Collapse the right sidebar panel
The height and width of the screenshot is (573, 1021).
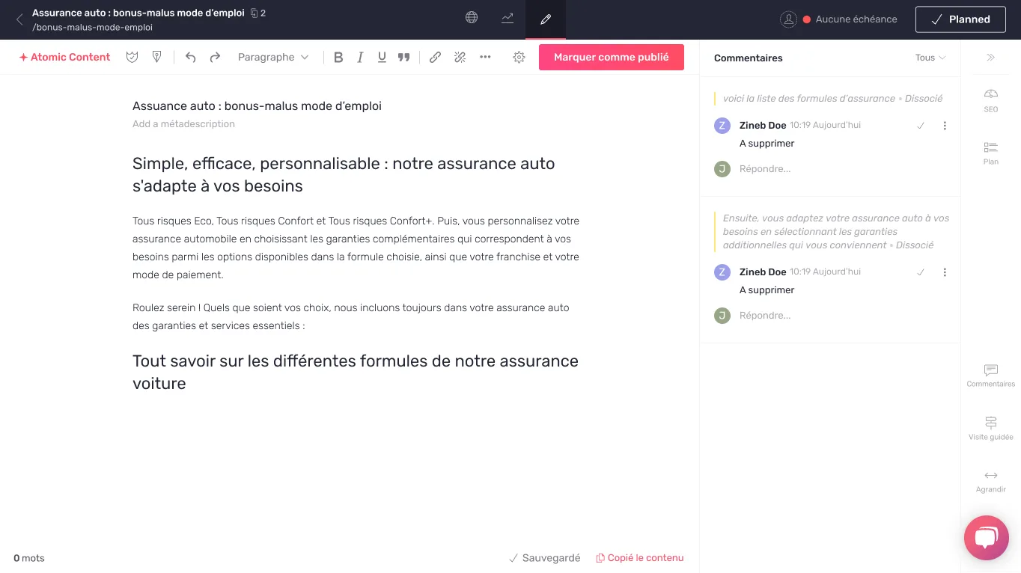tap(991, 57)
